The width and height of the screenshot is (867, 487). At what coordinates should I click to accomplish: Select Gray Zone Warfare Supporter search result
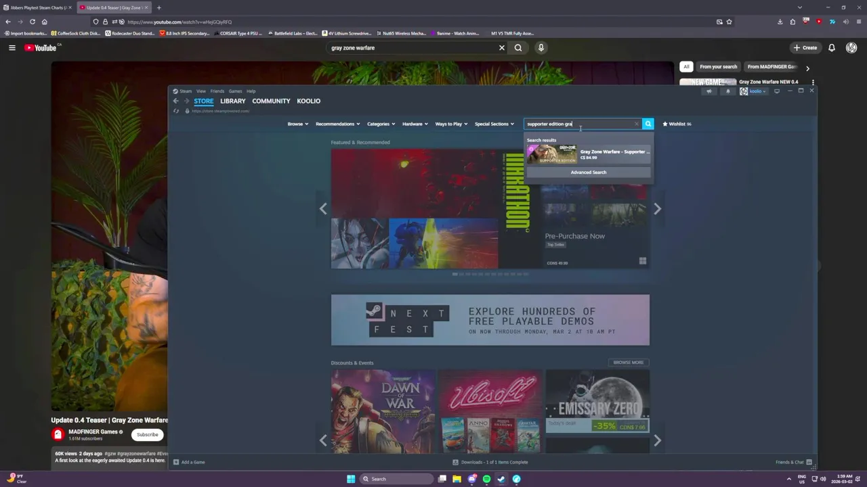[x=589, y=154]
